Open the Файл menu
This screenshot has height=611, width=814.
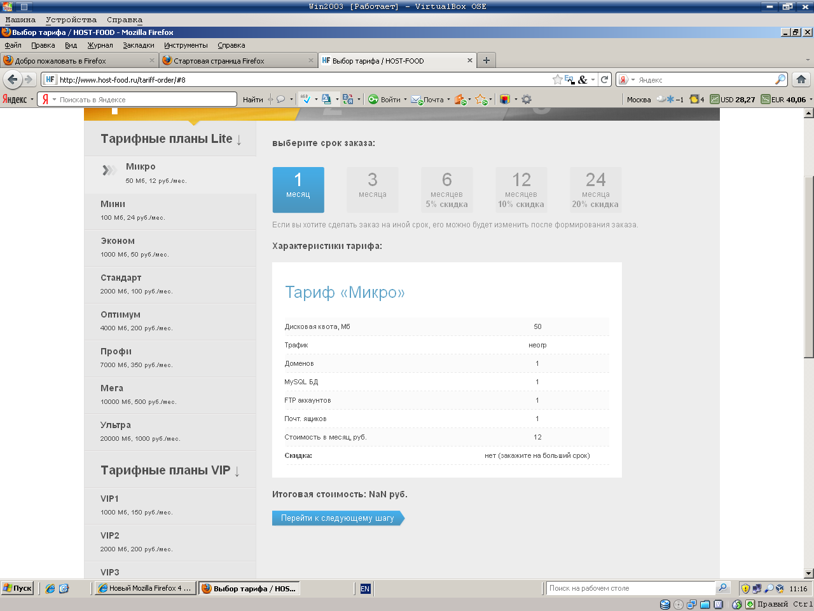[x=13, y=45]
